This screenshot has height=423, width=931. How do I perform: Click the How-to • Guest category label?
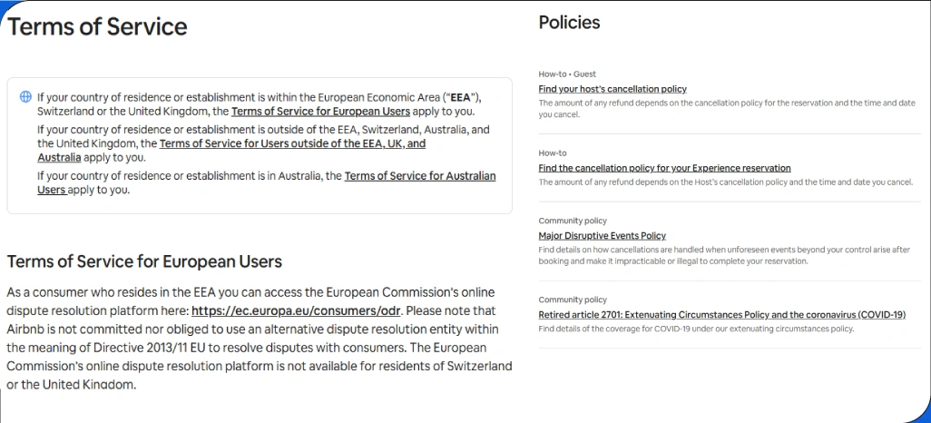tap(567, 74)
